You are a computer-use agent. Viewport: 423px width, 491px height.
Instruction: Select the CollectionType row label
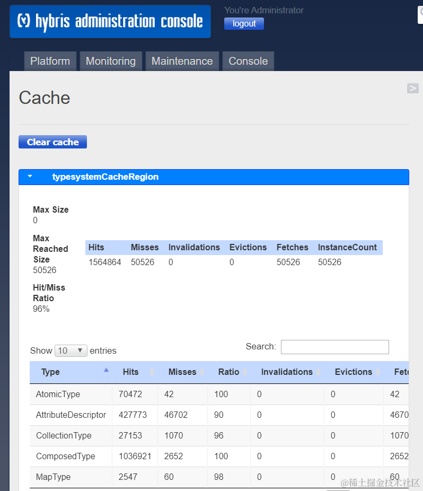click(x=64, y=435)
